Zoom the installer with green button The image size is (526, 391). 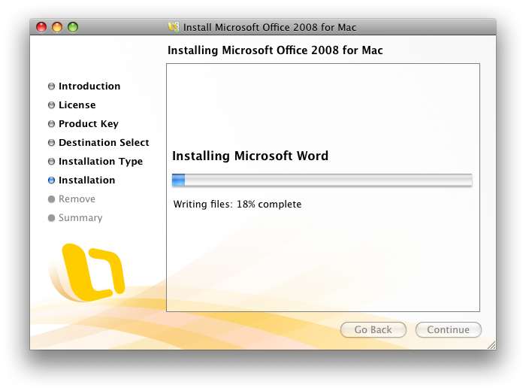coord(73,27)
